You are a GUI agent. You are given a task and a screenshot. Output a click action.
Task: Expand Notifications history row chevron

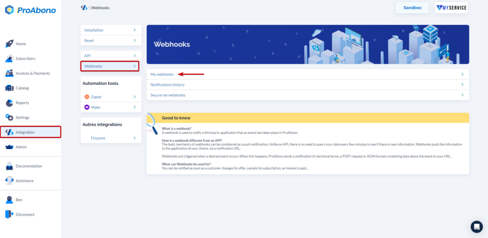click(462, 85)
